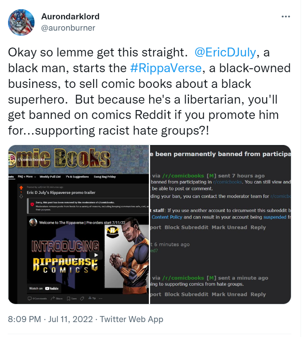Click Watch on YouTube button
The height and width of the screenshot is (337, 303).
[44, 289]
